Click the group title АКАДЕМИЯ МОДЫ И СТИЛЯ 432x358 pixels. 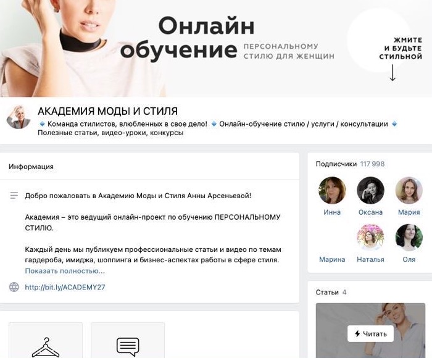[x=108, y=111]
